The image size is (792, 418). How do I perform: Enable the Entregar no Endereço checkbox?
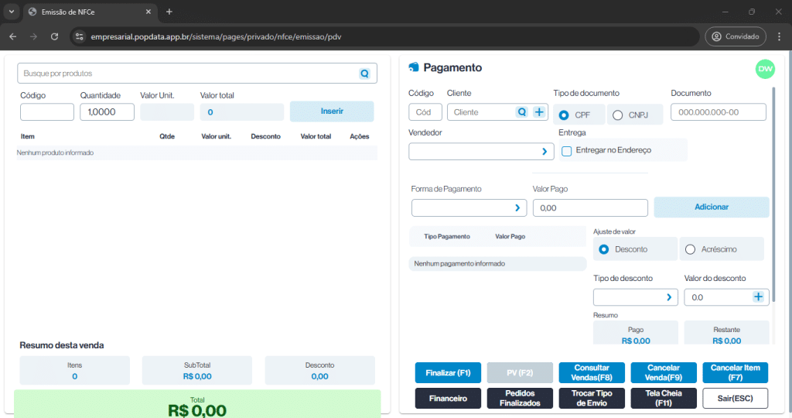pyautogui.click(x=567, y=150)
